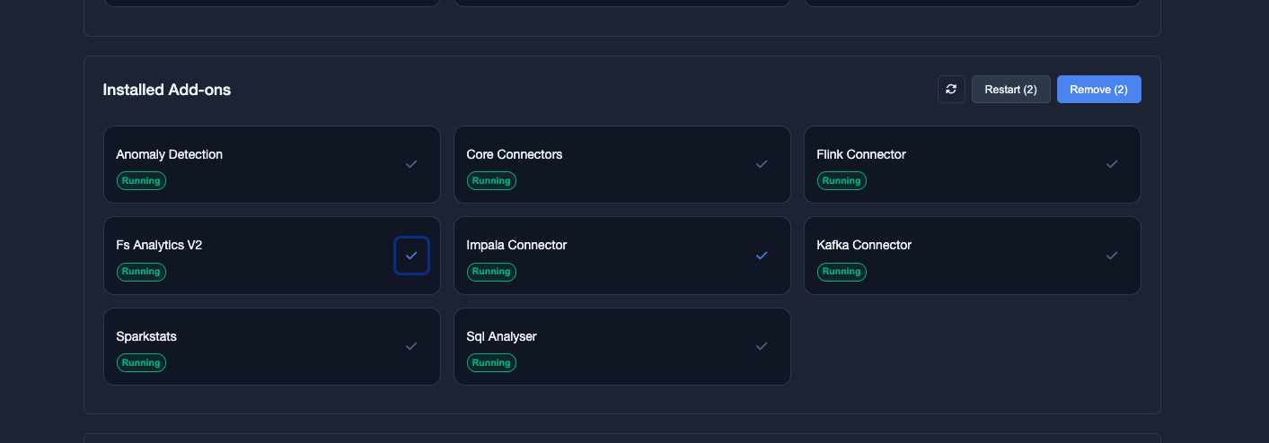
Task: Click the Impala Connector card title
Action: 516,245
